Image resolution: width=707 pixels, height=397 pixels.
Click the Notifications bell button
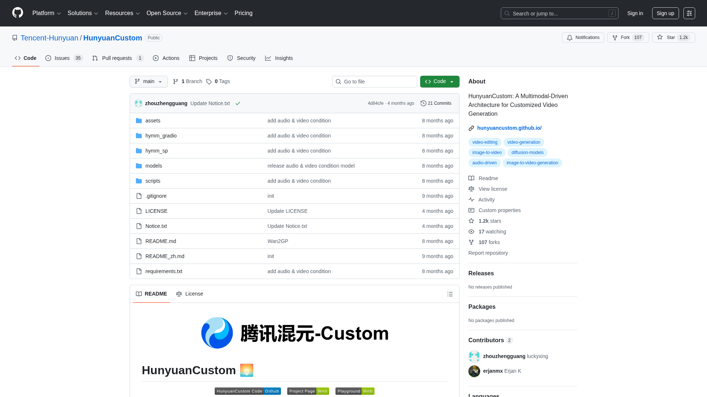coord(583,37)
